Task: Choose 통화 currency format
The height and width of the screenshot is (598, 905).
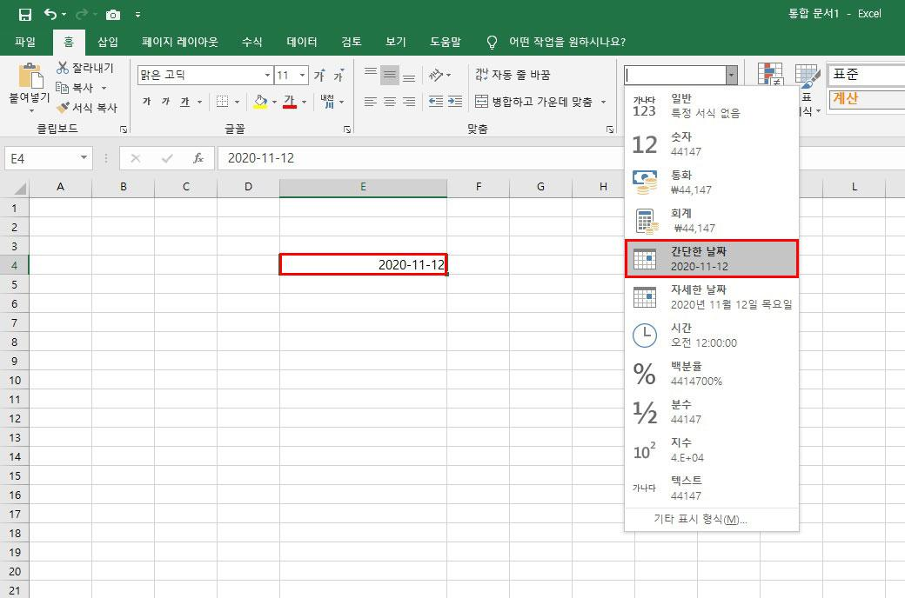Action: [712, 183]
